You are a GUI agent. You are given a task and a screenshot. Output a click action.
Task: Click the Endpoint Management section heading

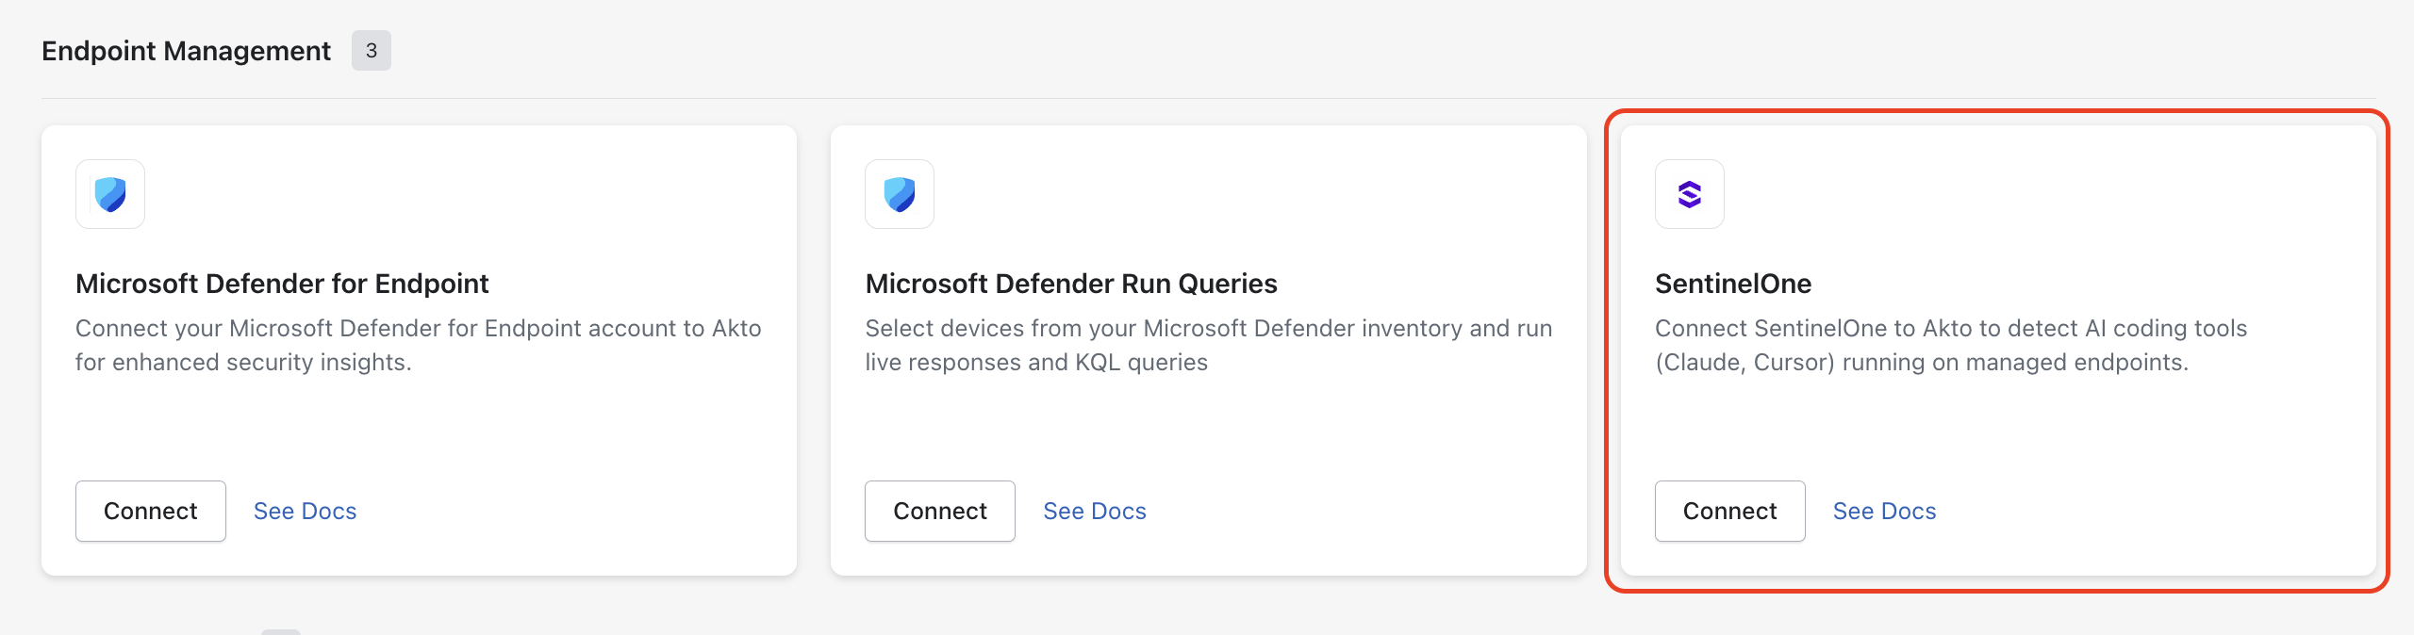(x=187, y=51)
